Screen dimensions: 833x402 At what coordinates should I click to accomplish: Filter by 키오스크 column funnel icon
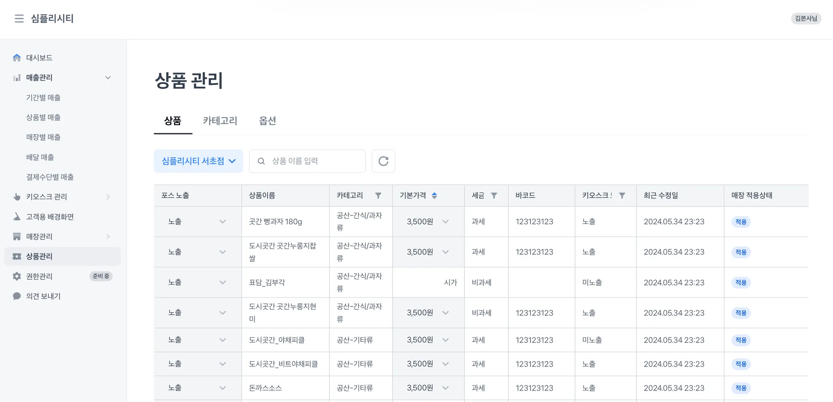tap(622, 196)
